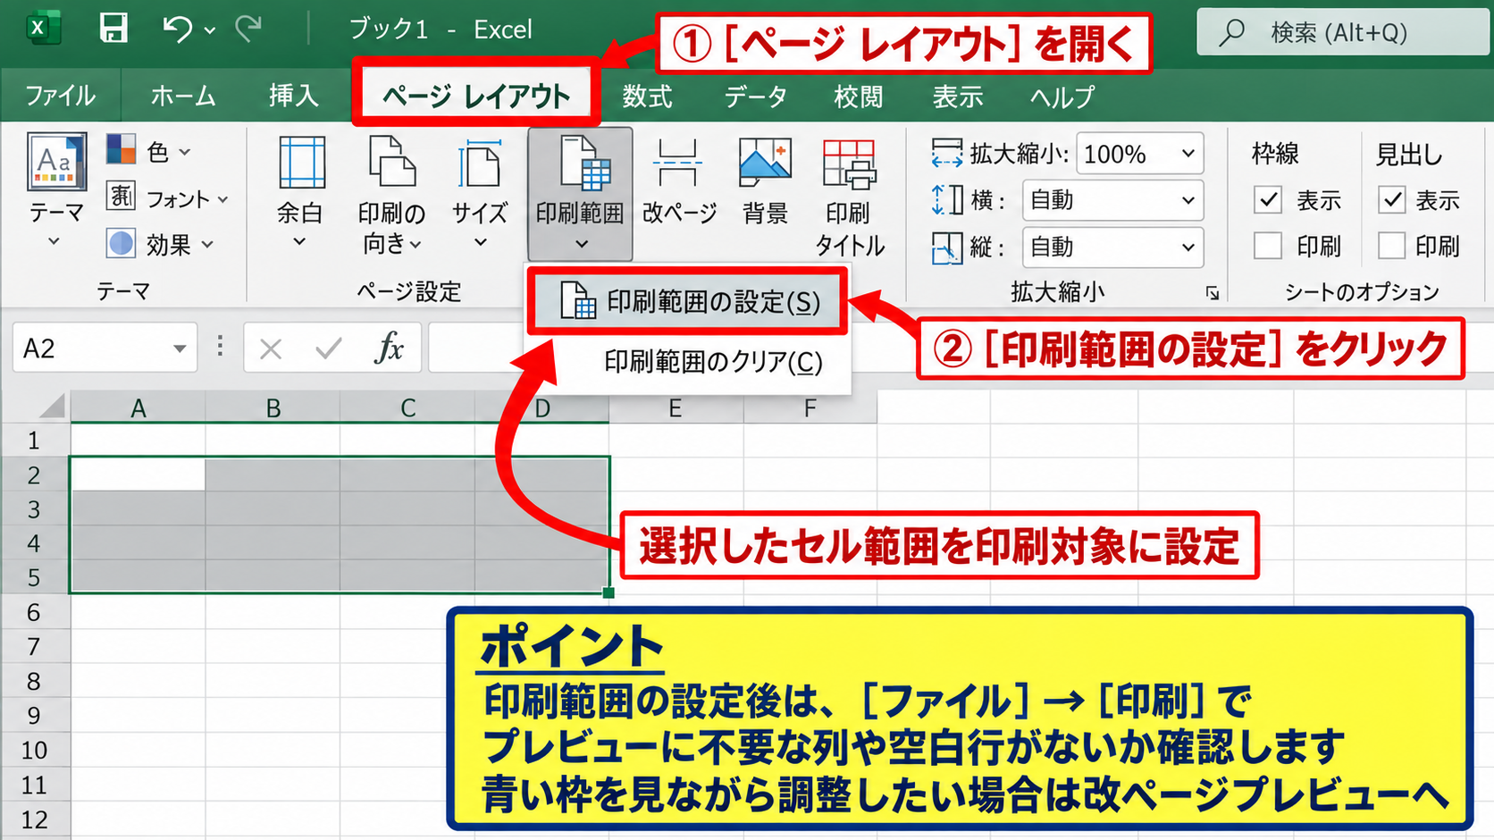Click the fx insert function button

tap(390, 349)
